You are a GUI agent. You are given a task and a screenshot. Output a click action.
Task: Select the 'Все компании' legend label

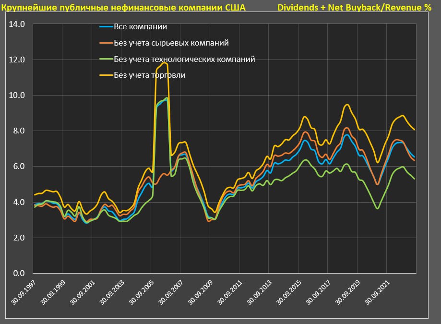(140, 27)
